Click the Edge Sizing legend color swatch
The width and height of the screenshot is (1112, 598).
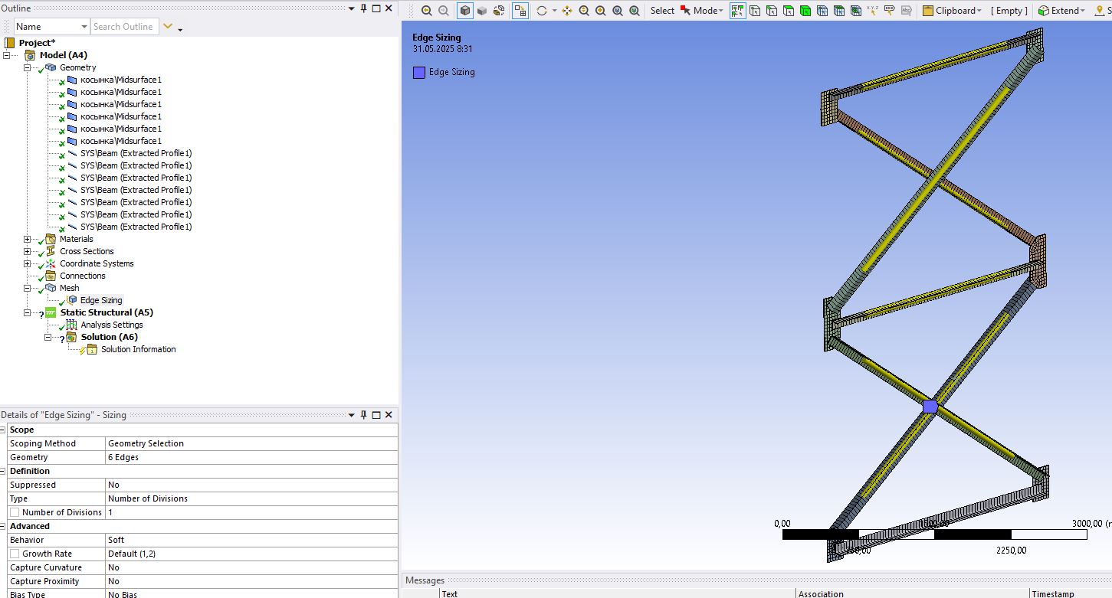tap(418, 73)
